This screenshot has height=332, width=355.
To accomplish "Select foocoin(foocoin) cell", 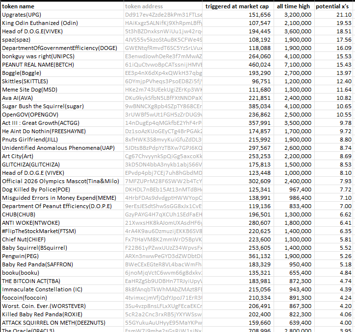I will pos(62,298).
